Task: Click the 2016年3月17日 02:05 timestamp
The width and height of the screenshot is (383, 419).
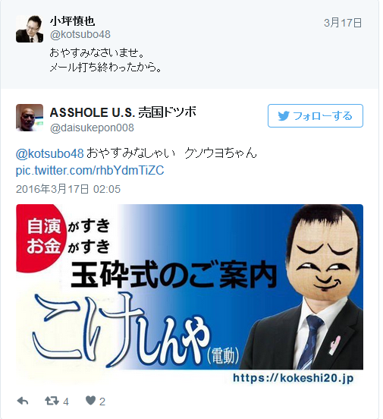Action: pyautogui.click(x=68, y=189)
